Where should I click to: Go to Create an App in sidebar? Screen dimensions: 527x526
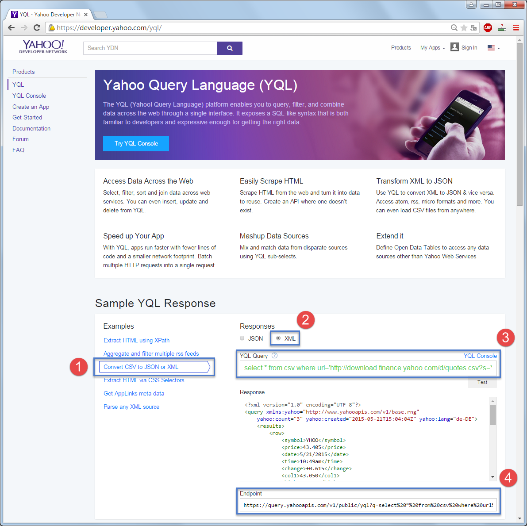[31, 107]
